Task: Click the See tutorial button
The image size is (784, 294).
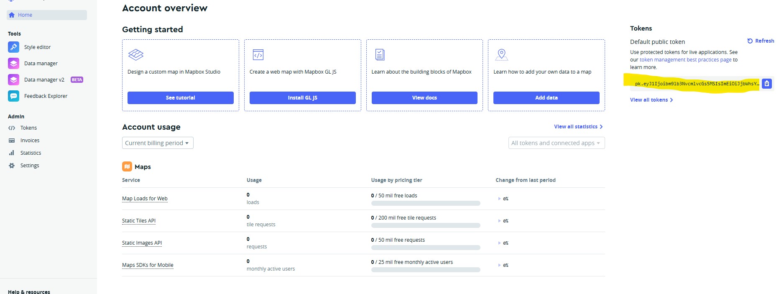Action: 180,98
